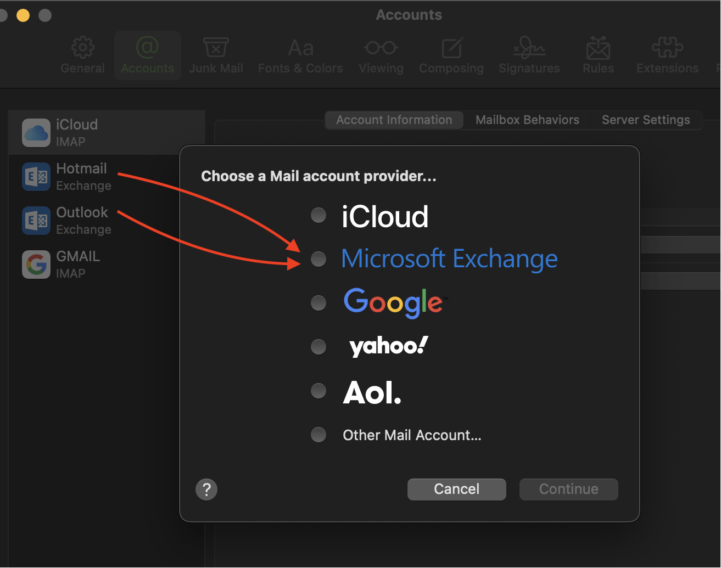Click the Microsoft Exchange provider label
The image size is (721, 568).
point(449,259)
